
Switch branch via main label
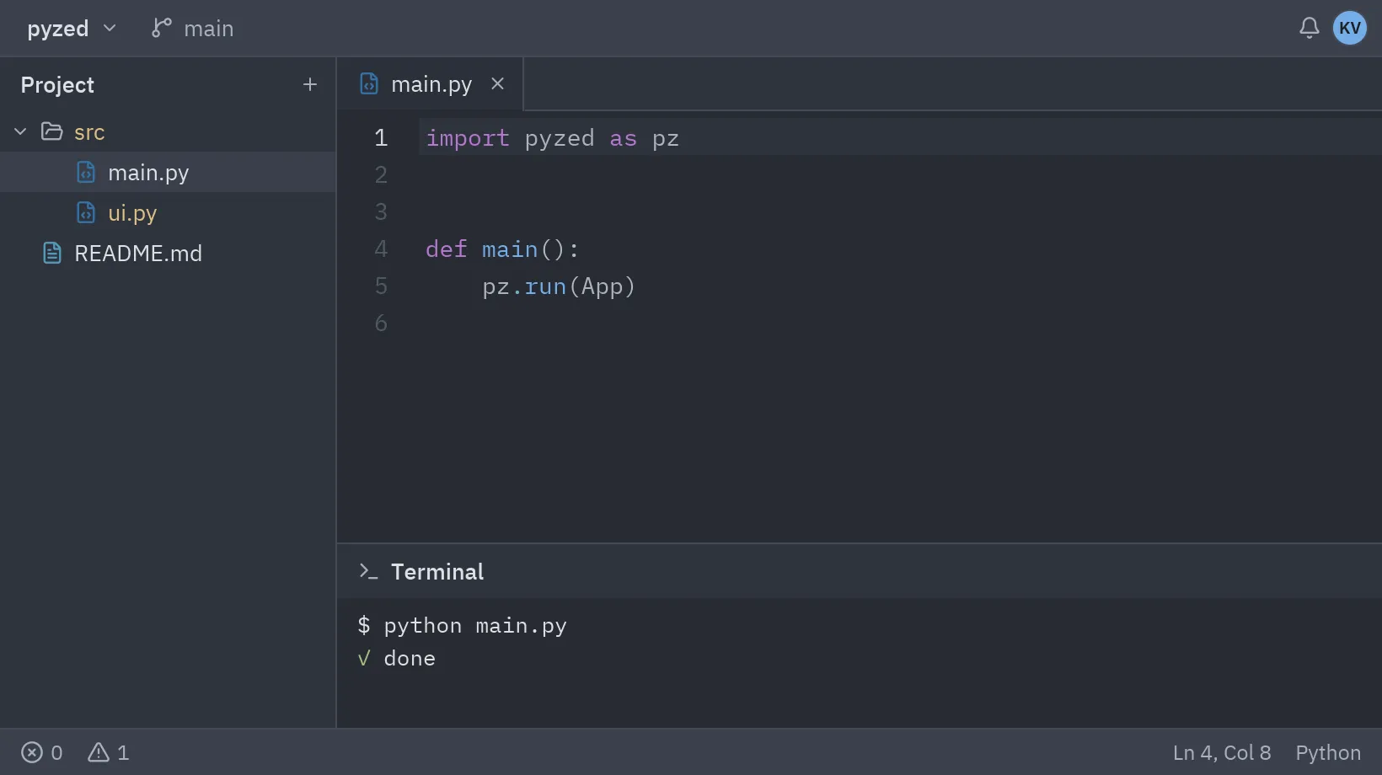pyautogui.click(x=208, y=29)
